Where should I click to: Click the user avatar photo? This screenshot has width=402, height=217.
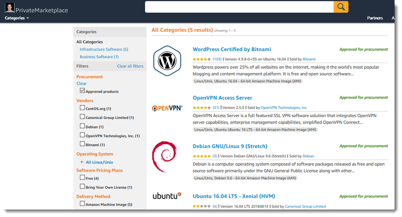coord(9,8)
